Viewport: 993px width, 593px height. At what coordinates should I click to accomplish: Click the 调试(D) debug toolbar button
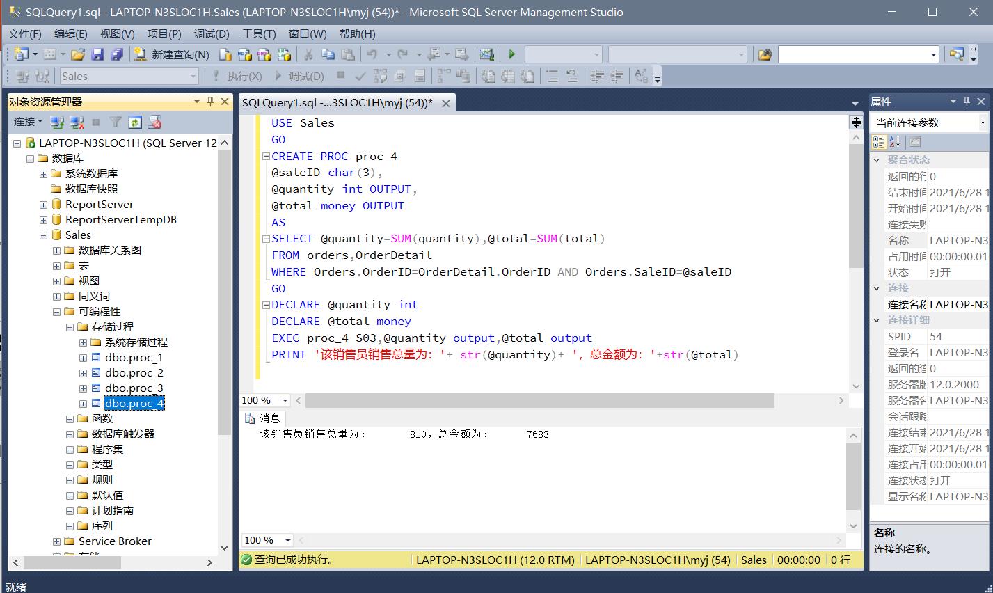click(x=300, y=76)
